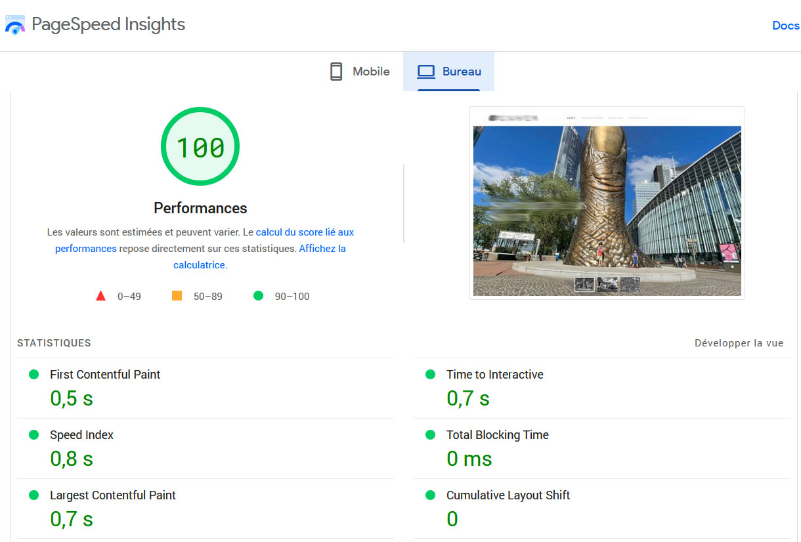The width and height of the screenshot is (801, 542).
Task: Click the First Contentful Paint metric label
Action: 105,375
